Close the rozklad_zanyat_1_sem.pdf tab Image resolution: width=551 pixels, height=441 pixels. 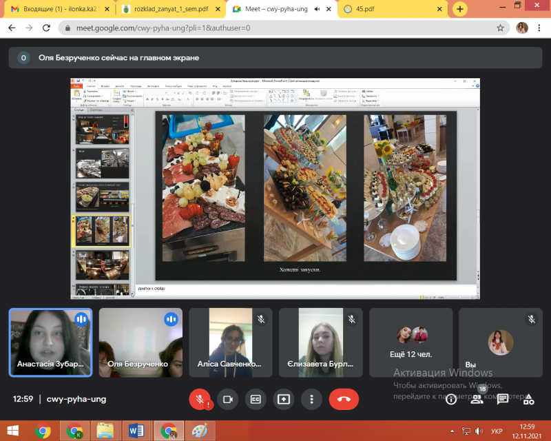tap(218, 9)
